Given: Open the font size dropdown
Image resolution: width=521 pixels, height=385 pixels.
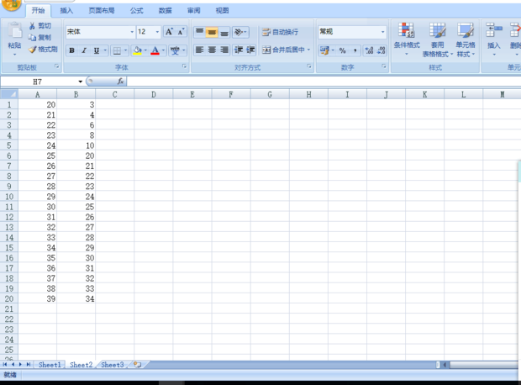Looking at the screenshot, I should click(157, 32).
